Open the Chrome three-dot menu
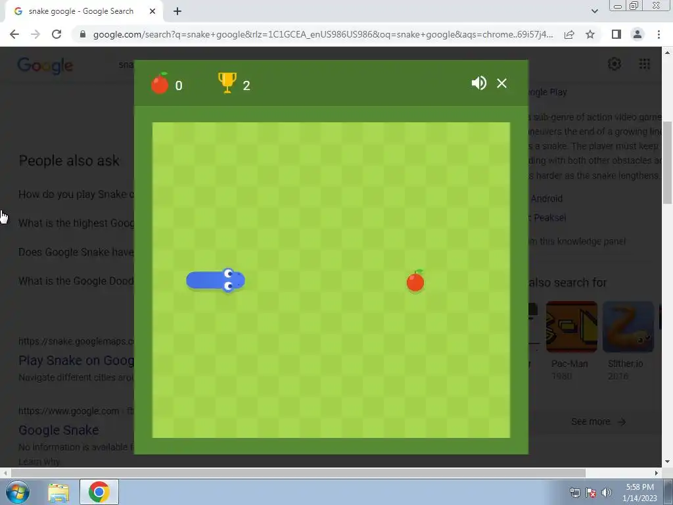673x505 pixels. [659, 34]
